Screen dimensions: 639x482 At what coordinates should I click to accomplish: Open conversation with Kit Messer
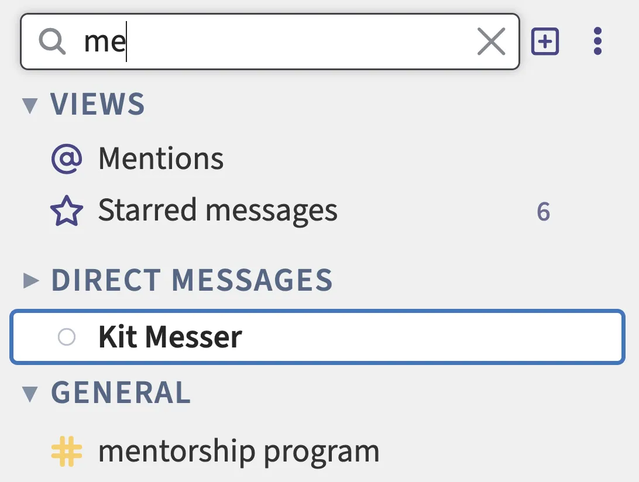pyautogui.click(x=170, y=337)
